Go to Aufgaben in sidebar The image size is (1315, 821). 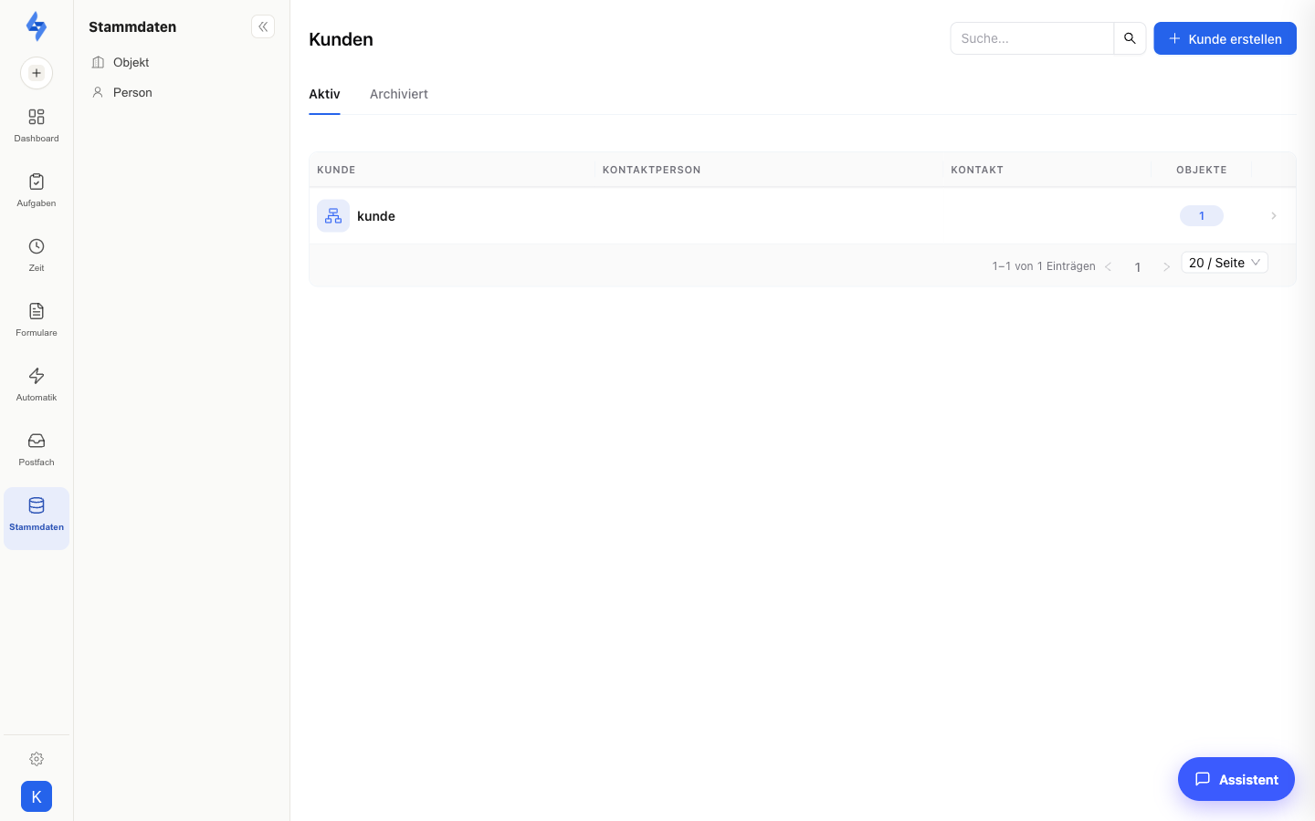pyautogui.click(x=37, y=191)
